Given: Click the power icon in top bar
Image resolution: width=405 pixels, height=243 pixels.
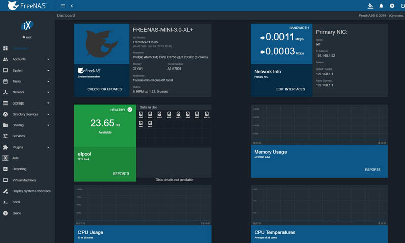Looking at the screenshot, I should click(402, 6).
